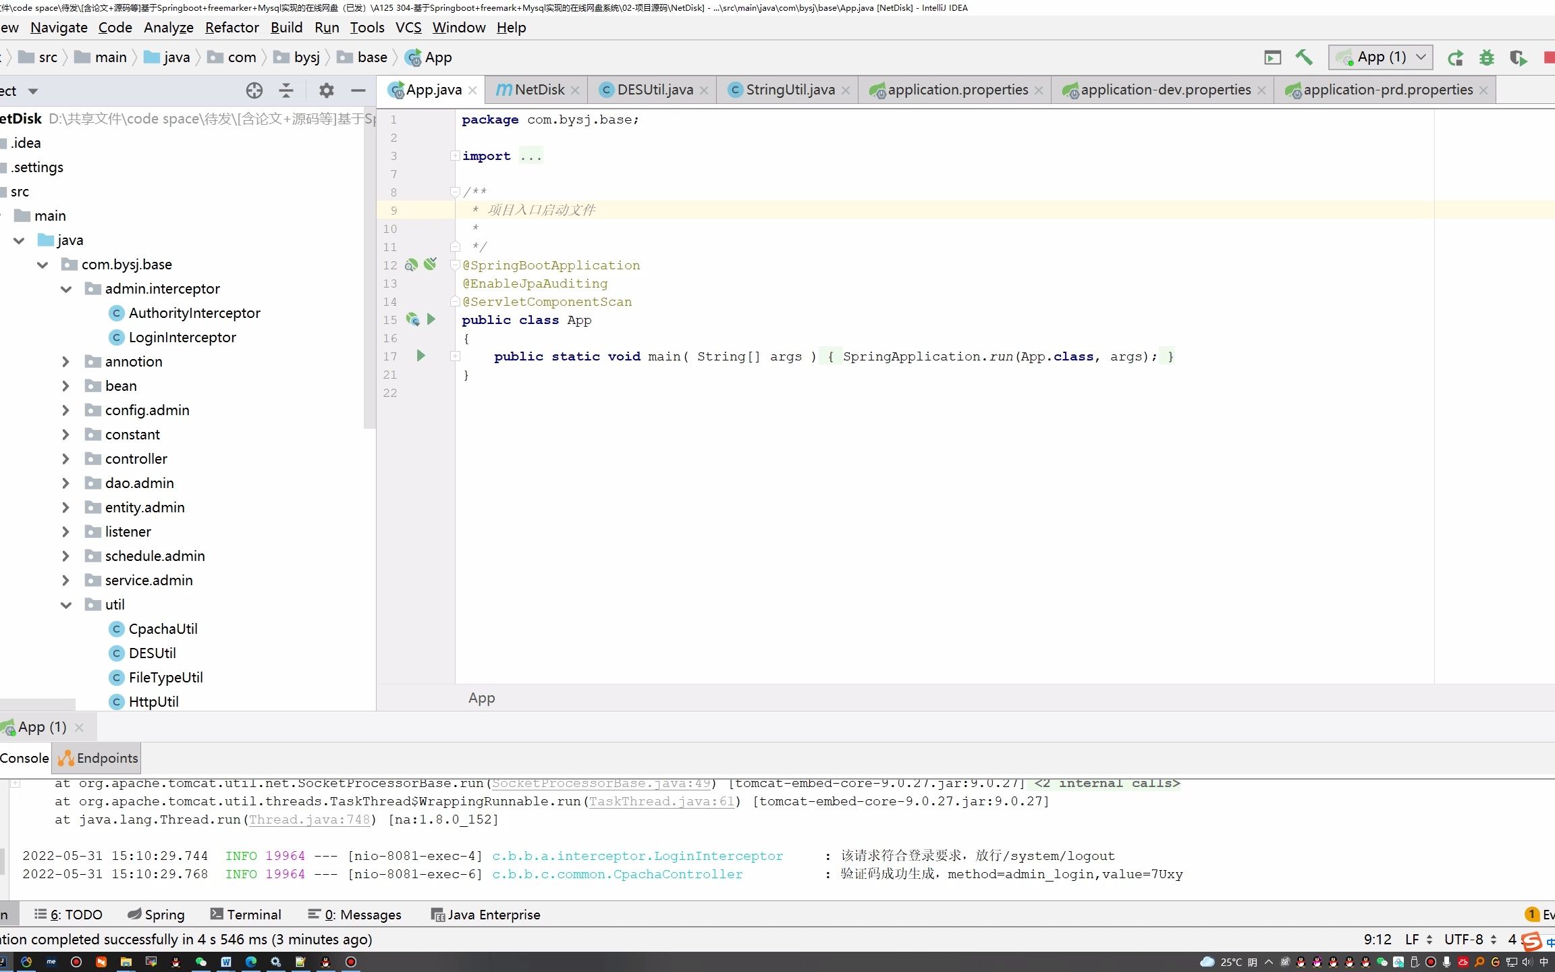Run main method via gutter play icon
The height and width of the screenshot is (972, 1555).
(x=420, y=356)
